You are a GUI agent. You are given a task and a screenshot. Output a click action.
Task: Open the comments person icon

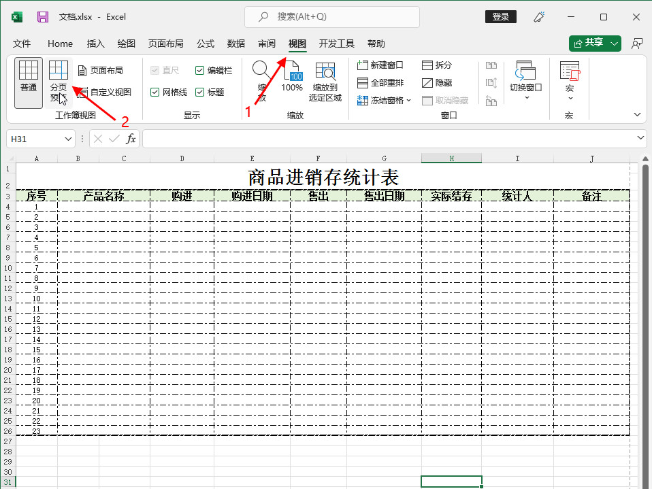[x=636, y=44]
